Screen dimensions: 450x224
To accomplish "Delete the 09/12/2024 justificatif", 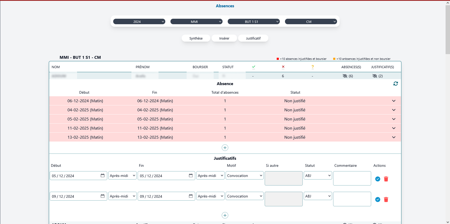I will [386, 200].
